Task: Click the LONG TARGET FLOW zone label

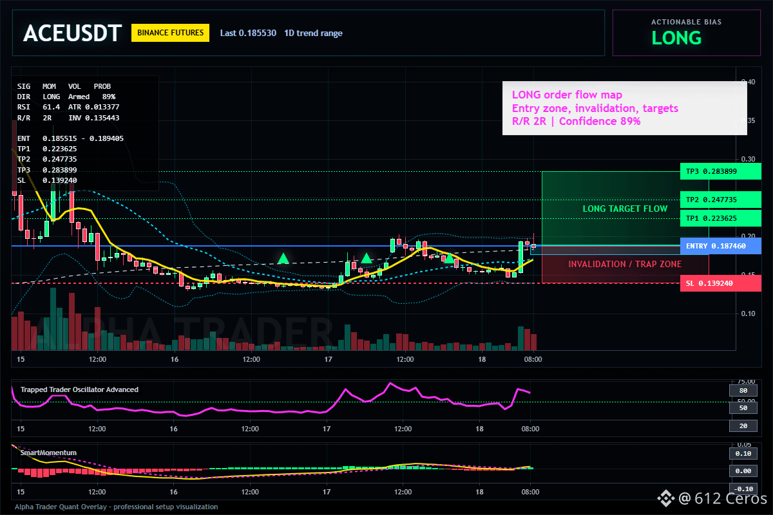Action: [x=625, y=209]
